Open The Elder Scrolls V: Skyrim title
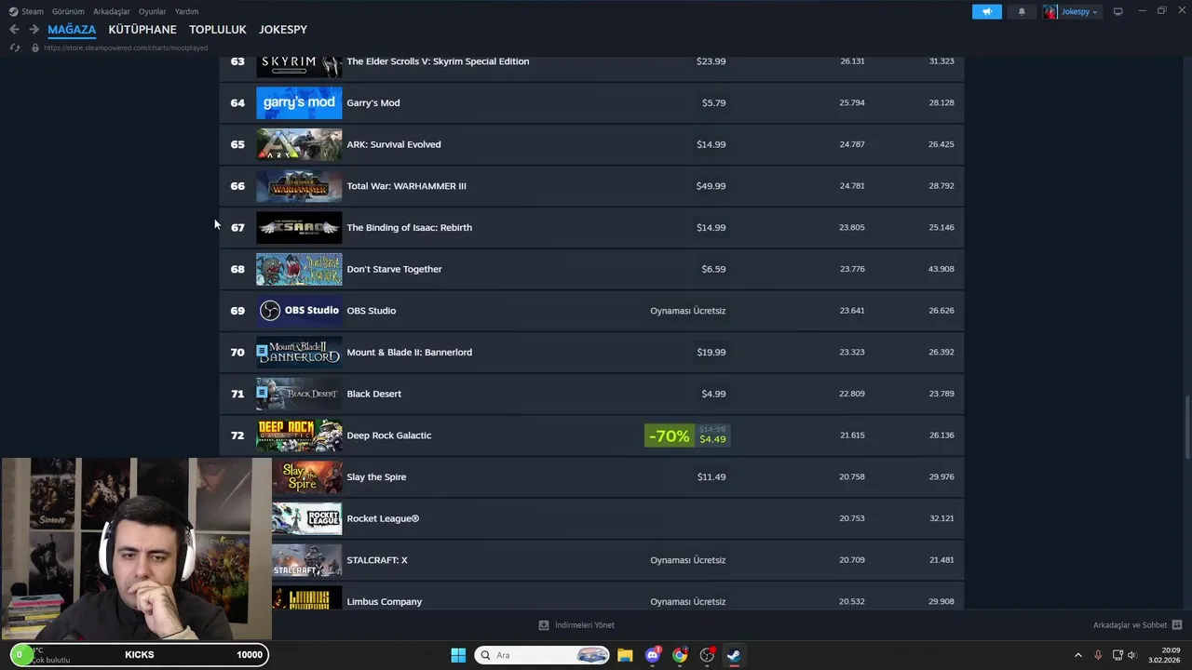This screenshot has width=1192, height=670. (x=438, y=61)
